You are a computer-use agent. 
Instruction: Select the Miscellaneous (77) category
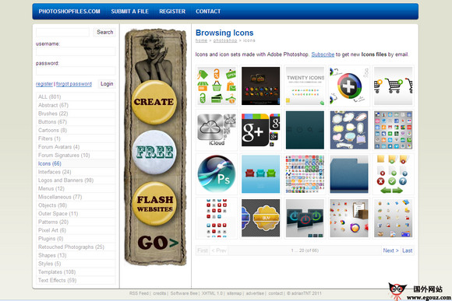76,197
